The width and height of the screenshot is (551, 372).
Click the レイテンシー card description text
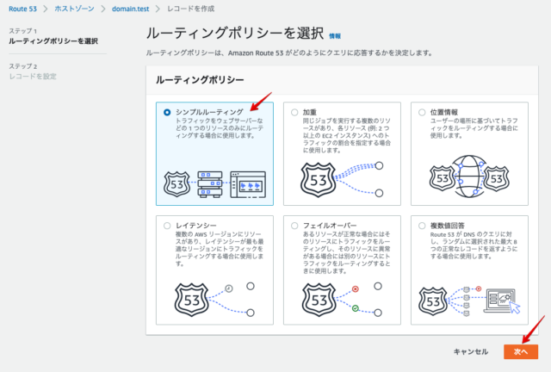[x=220, y=249]
